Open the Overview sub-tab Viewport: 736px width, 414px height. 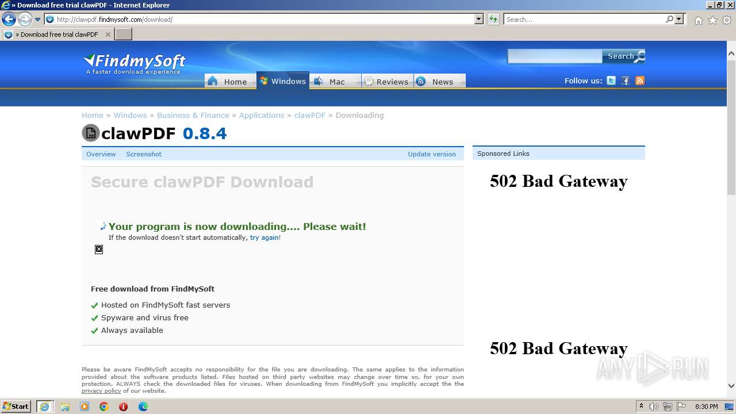(x=101, y=154)
